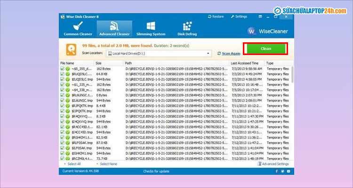Select the Slimming System Windows icon
Viewport: 353px width, 188px height.
(152, 25)
